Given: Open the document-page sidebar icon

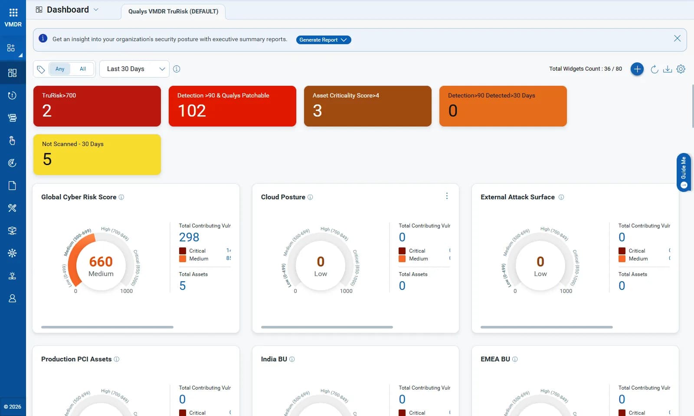Looking at the screenshot, I should 12,185.
